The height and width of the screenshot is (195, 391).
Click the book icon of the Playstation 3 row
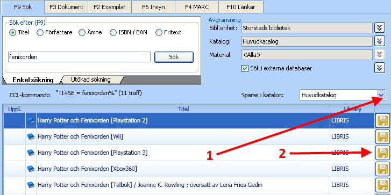click(31, 153)
